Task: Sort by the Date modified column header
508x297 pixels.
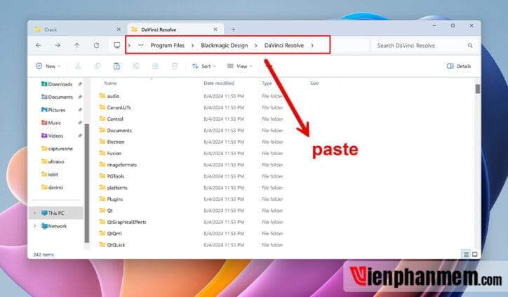Action: (219, 84)
